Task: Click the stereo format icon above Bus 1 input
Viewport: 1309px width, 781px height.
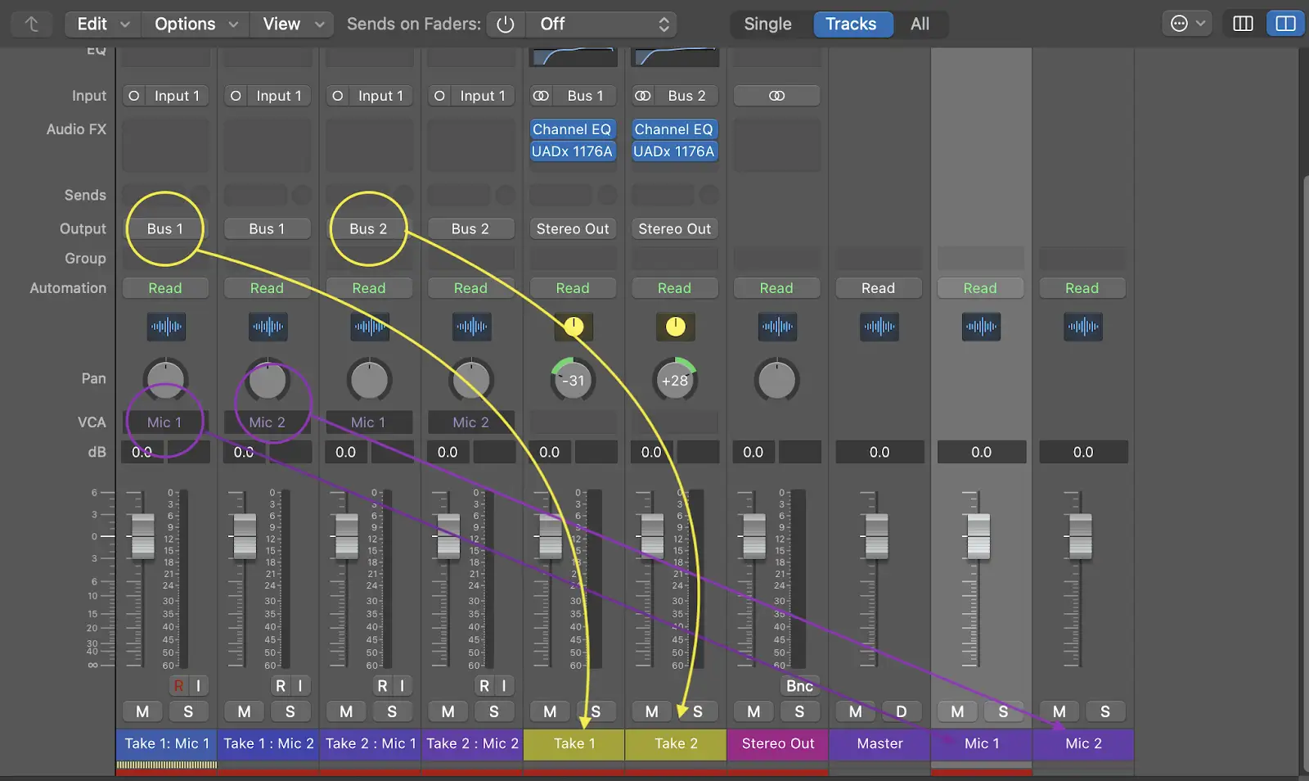Action: coord(541,96)
